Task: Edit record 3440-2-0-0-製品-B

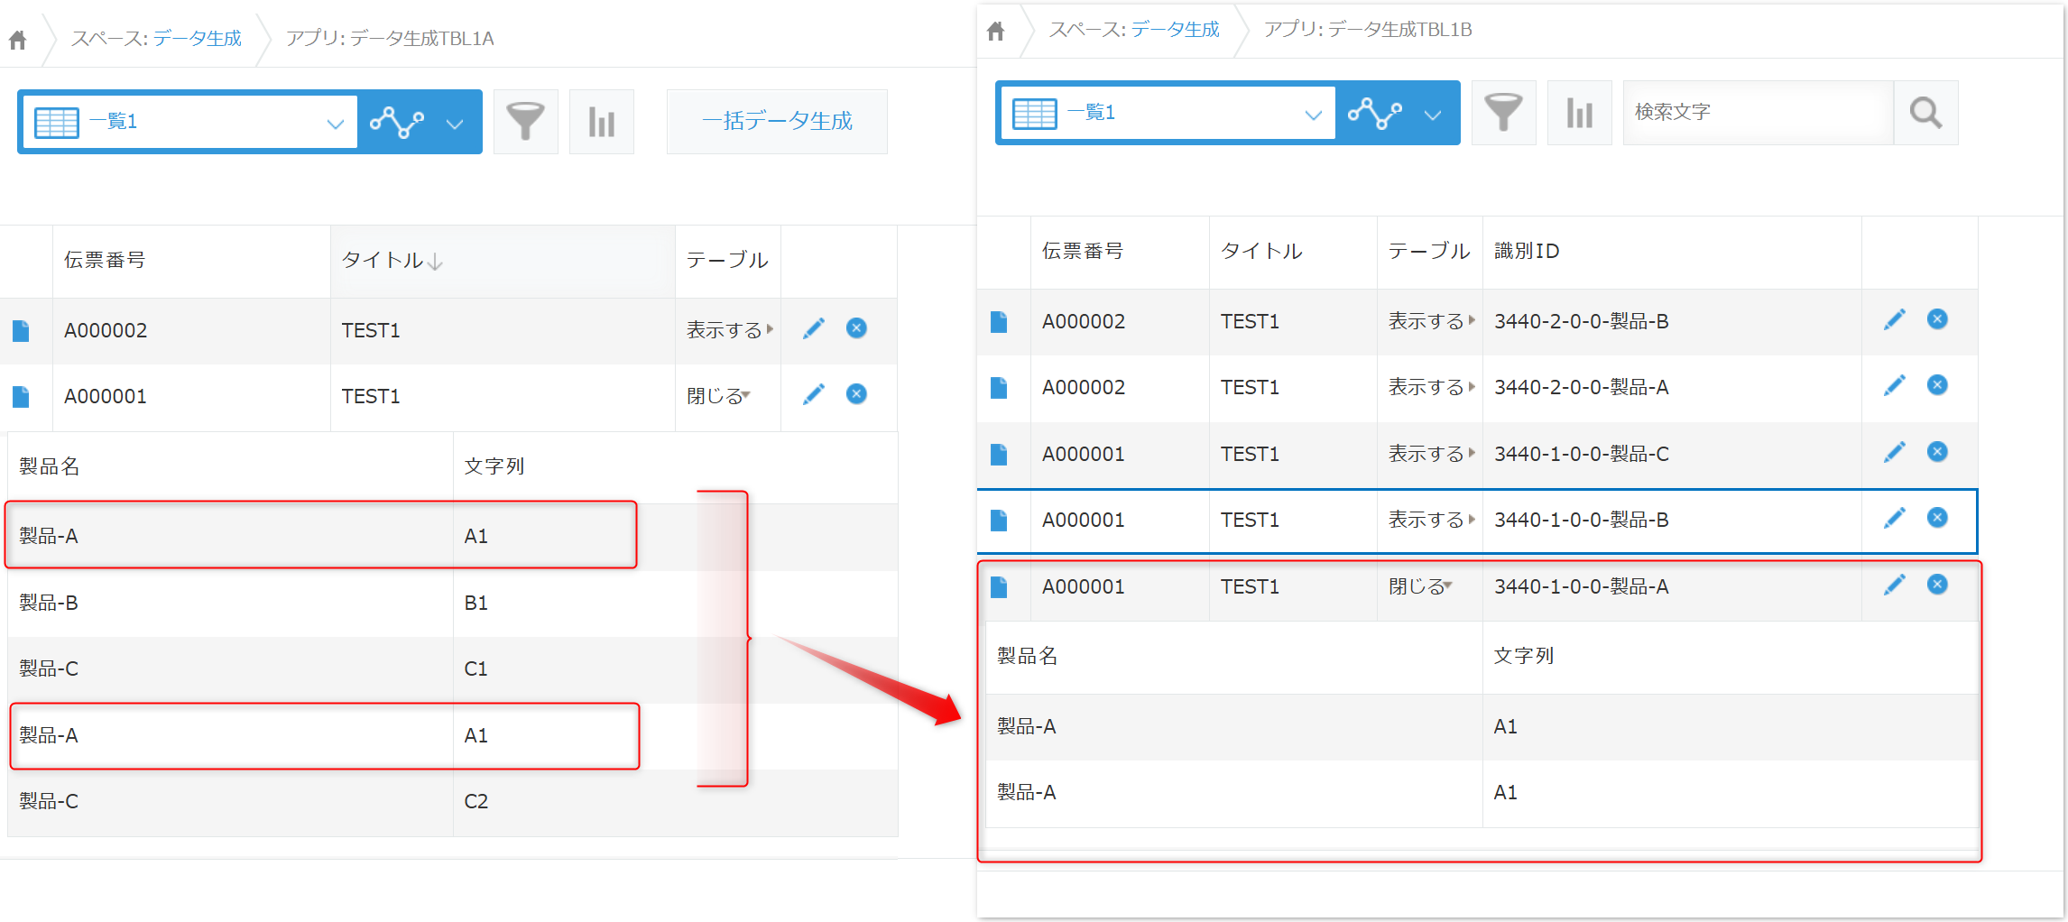Action: [x=1895, y=319]
